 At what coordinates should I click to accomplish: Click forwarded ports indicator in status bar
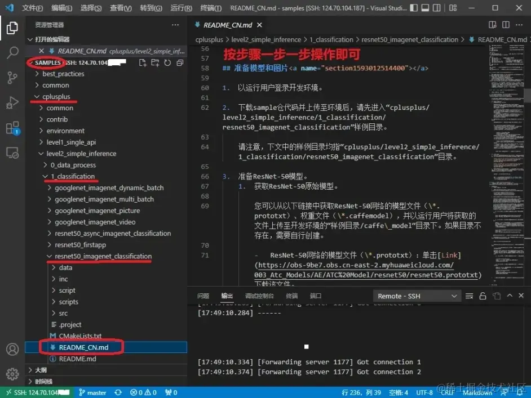pos(171,392)
